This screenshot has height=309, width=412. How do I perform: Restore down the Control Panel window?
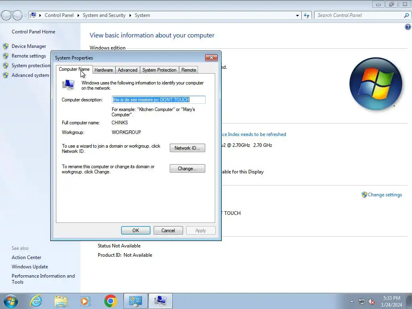pyautogui.click(x=391, y=4)
